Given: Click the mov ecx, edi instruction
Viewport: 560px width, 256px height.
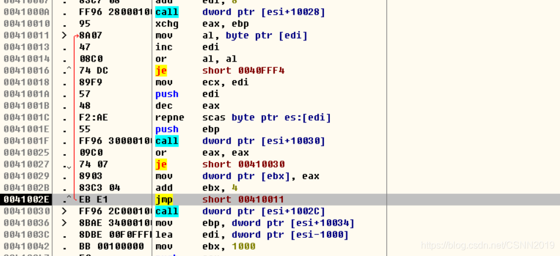Looking at the screenshot, I should [x=202, y=83].
